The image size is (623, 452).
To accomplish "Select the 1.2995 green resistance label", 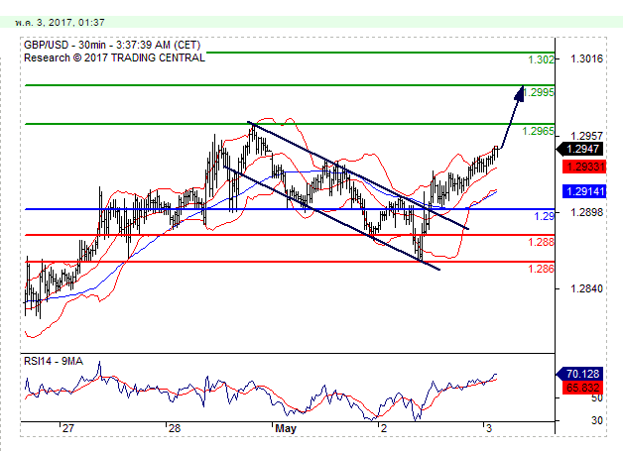I will pyautogui.click(x=539, y=92).
